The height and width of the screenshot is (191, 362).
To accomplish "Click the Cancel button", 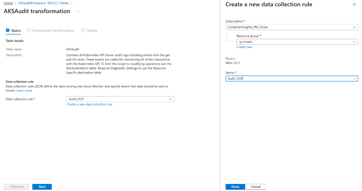I will coord(255,187).
